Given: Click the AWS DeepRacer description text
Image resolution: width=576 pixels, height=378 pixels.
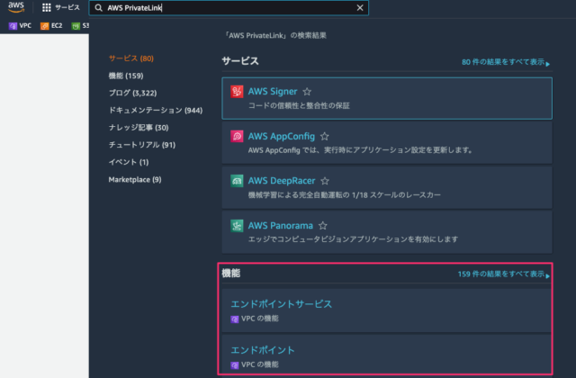Looking at the screenshot, I should pyautogui.click(x=344, y=194).
